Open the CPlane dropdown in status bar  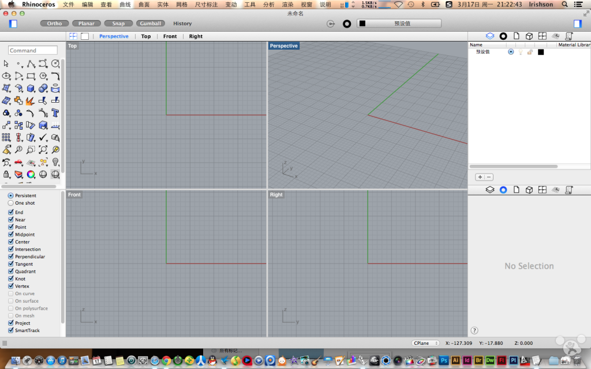pyautogui.click(x=426, y=343)
